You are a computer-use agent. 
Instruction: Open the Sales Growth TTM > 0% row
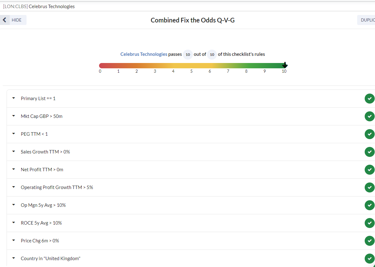point(191,152)
